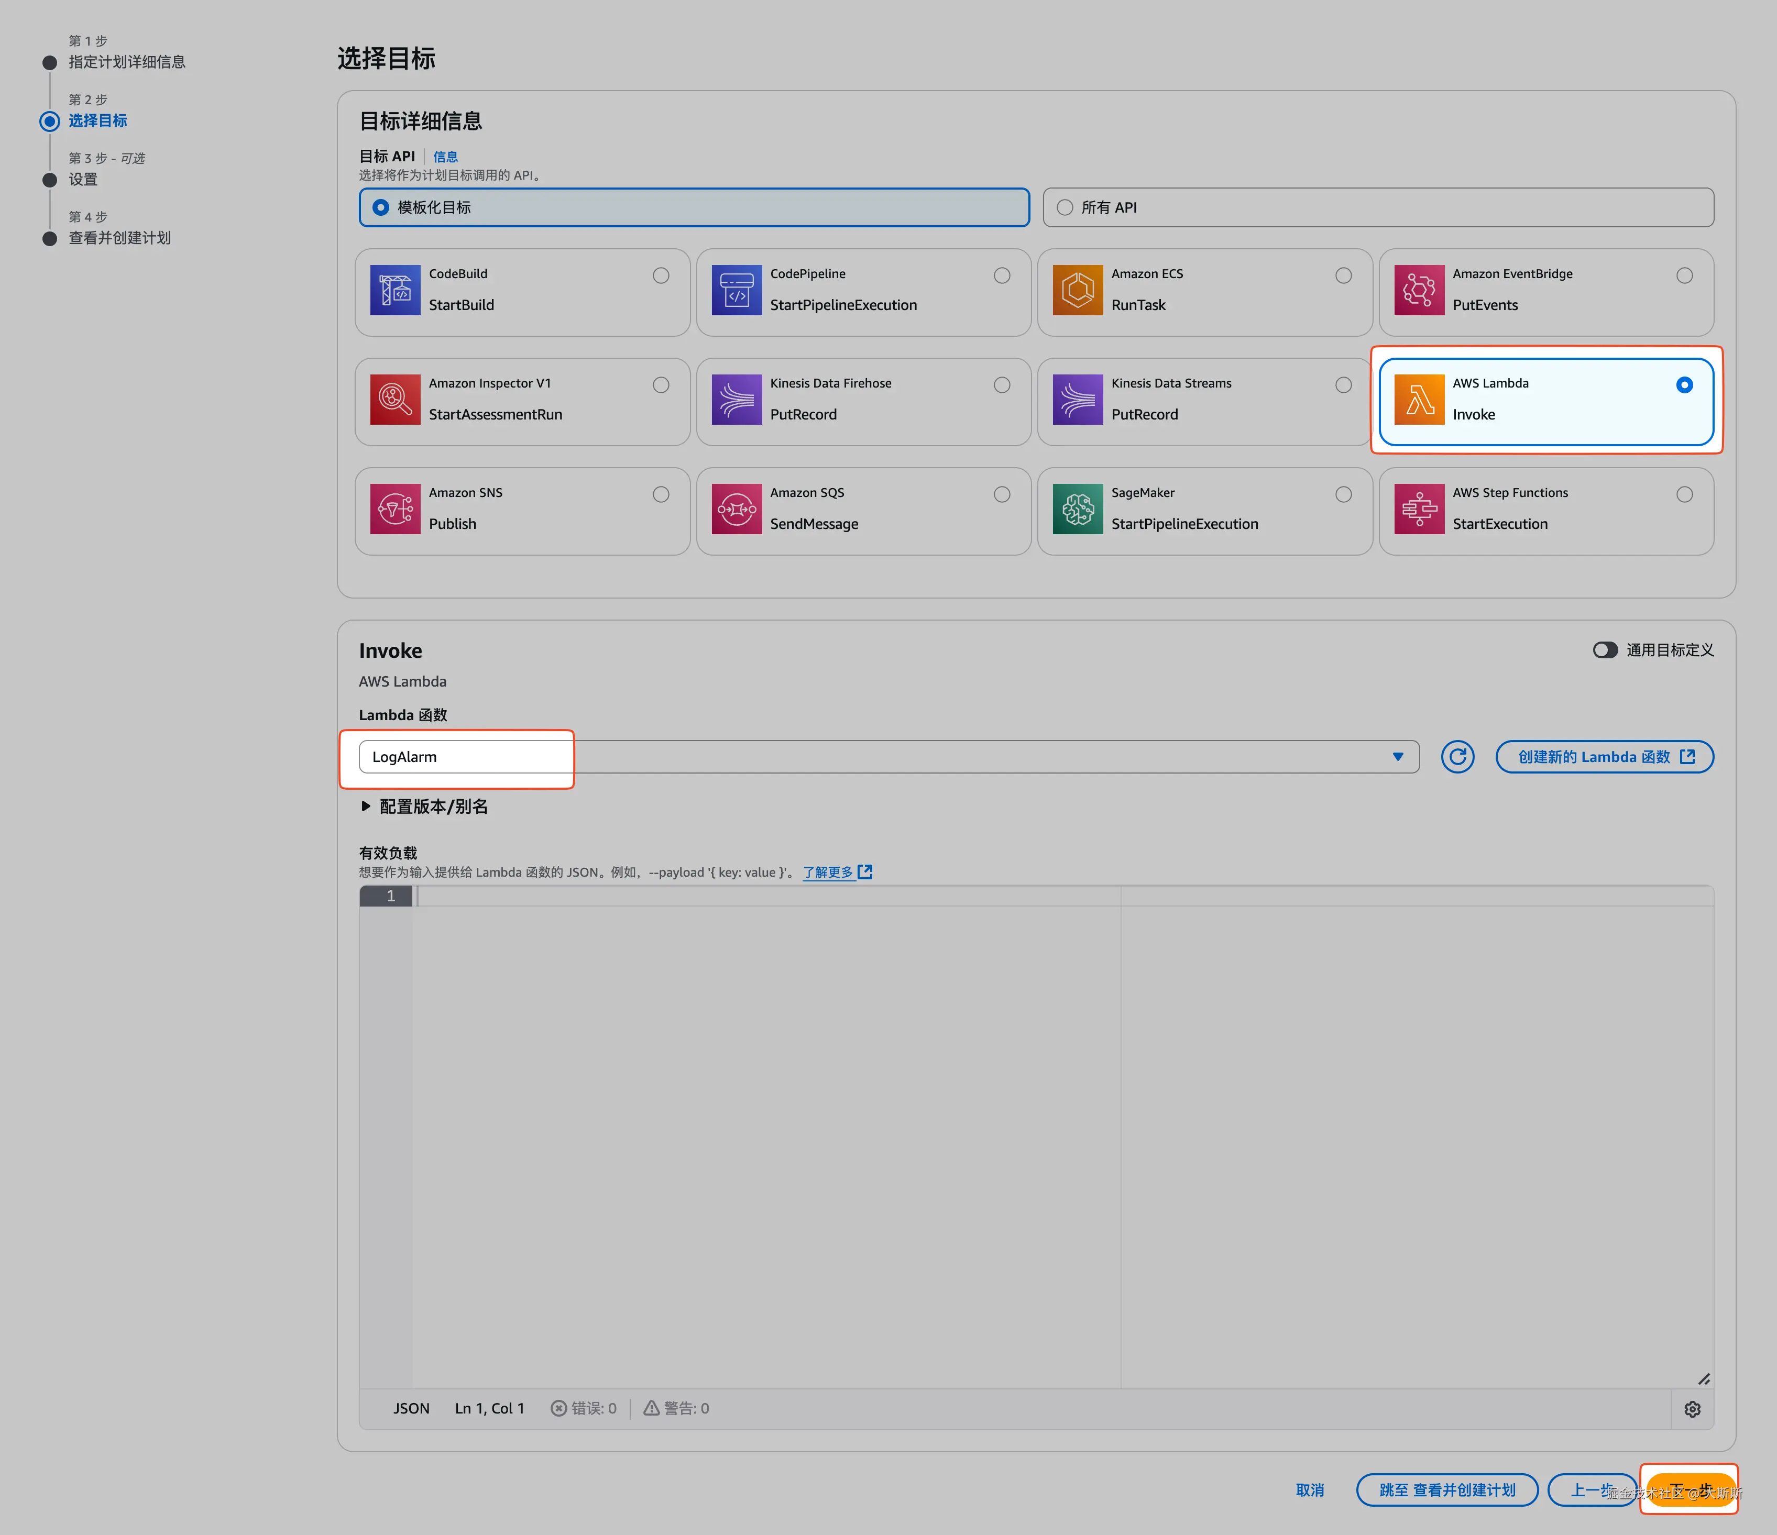Click the SageMaker StartPipelineExecution icon

1077,509
